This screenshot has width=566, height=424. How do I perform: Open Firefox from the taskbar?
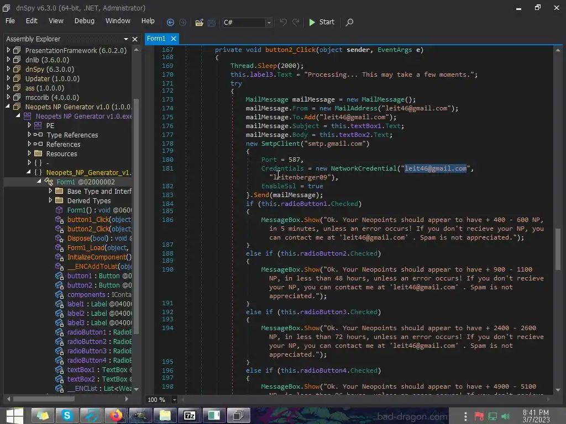tap(116, 416)
